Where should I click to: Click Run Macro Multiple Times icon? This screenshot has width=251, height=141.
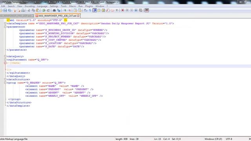point(136,11)
